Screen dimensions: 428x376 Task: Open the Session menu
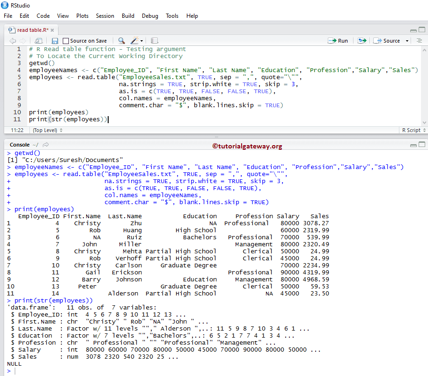(105, 15)
